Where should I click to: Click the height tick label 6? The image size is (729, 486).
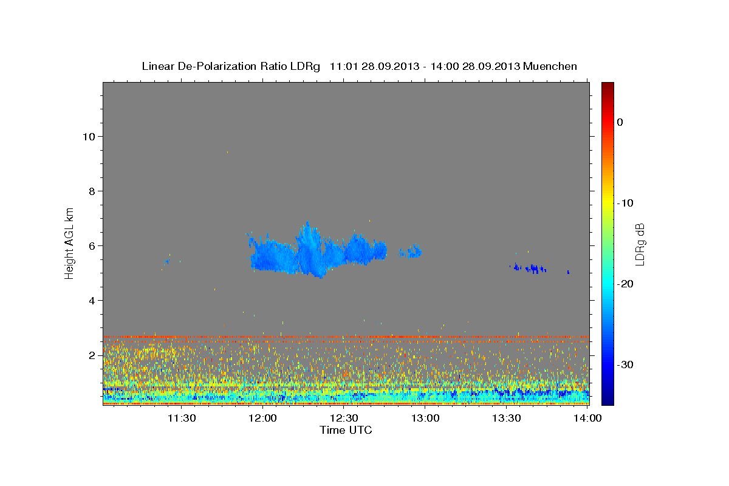click(92, 246)
